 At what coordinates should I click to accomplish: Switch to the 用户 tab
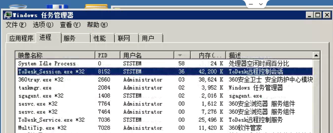(151, 38)
